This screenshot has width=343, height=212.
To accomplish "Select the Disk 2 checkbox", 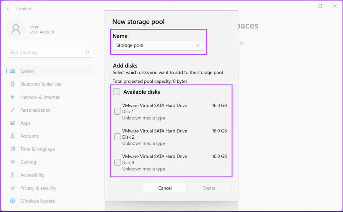I will [x=118, y=137].
